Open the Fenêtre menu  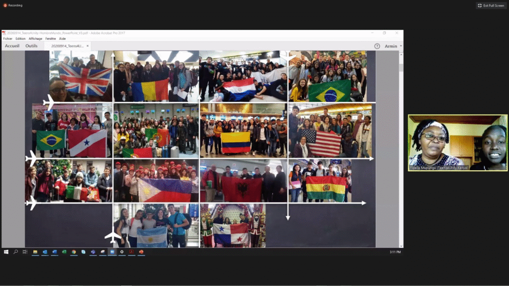tap(51, 38)
